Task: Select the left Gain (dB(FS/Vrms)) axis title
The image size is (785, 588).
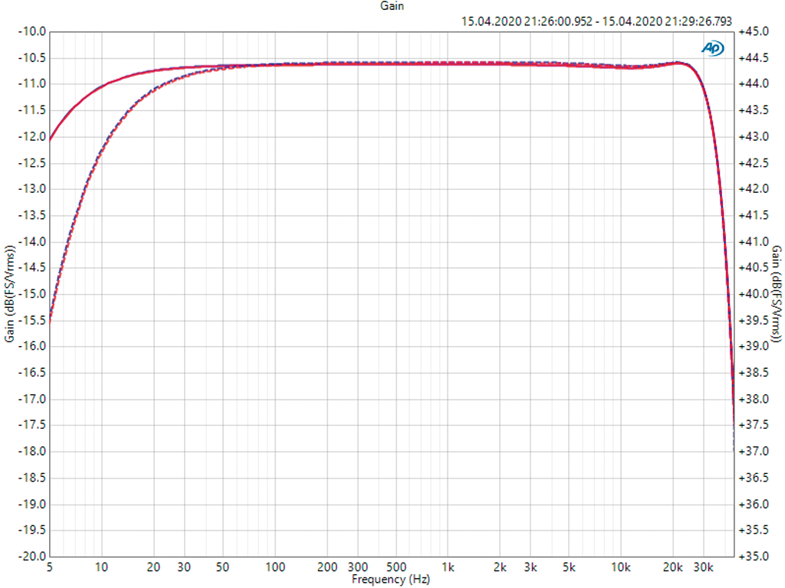Action: coord(9,294)
